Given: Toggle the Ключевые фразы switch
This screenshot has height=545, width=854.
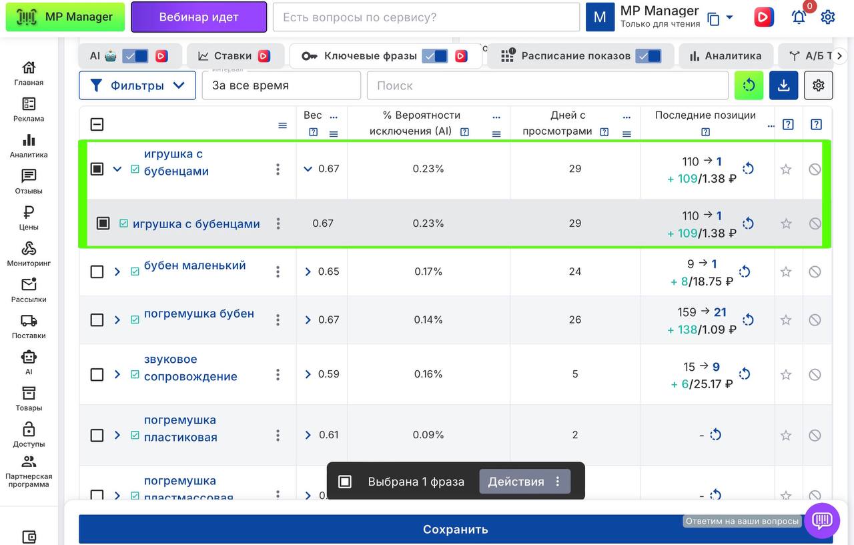Looking at the screenshot, I should point(435,56).
